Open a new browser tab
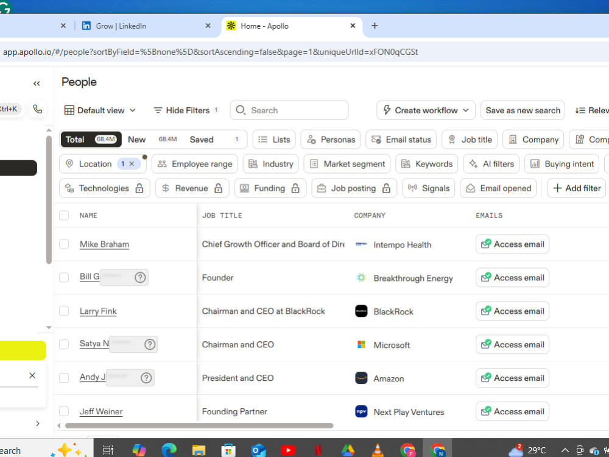 click(x=375, y=26)
